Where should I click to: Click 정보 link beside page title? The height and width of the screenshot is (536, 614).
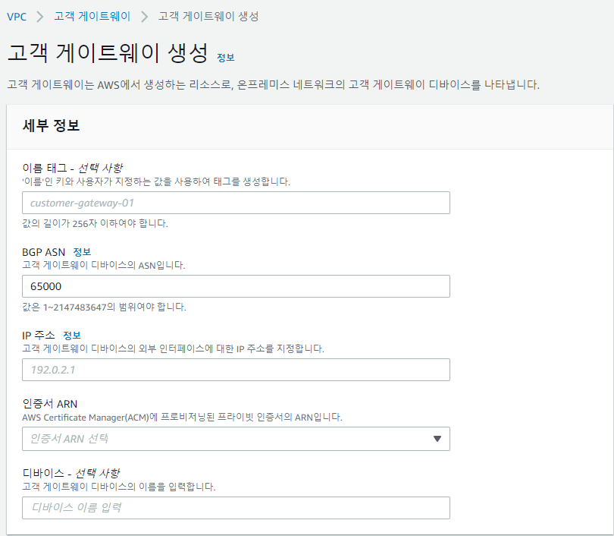226,58
